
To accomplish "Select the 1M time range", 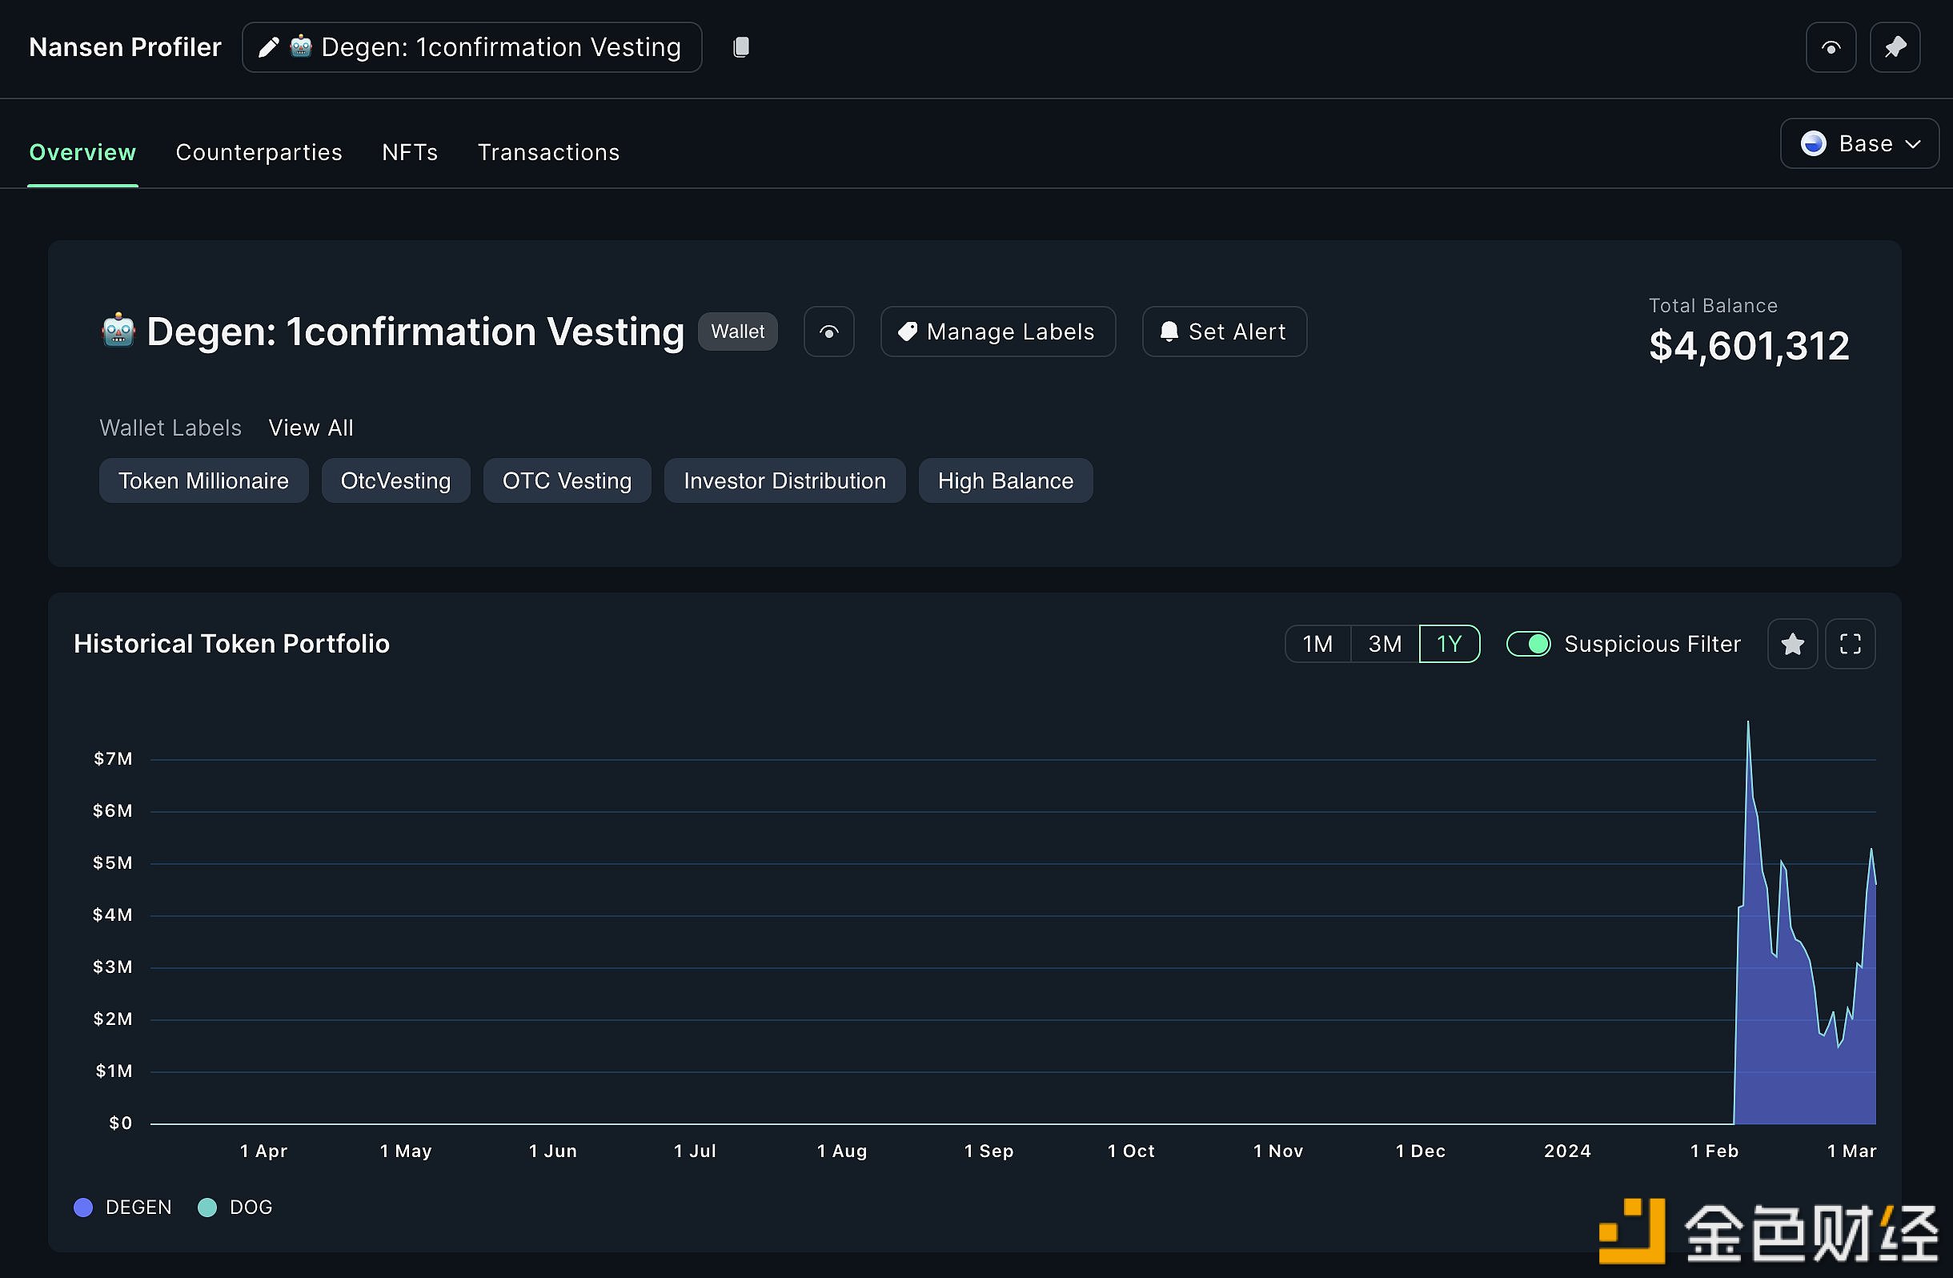I will point(1317,644).
